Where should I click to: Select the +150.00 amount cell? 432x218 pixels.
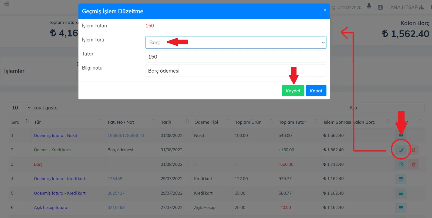(x=286, y=150)
